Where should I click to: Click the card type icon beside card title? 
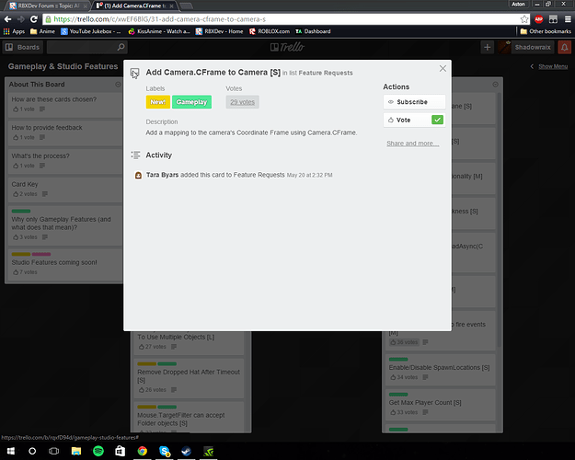click(134, 73)
